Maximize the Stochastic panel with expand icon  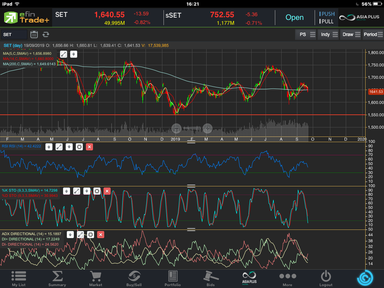76,191
